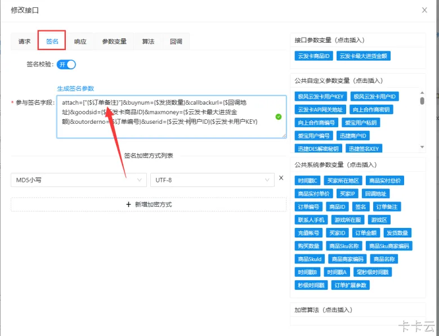Insert the 毫秒级时间戳 variable

coord(373,272)
